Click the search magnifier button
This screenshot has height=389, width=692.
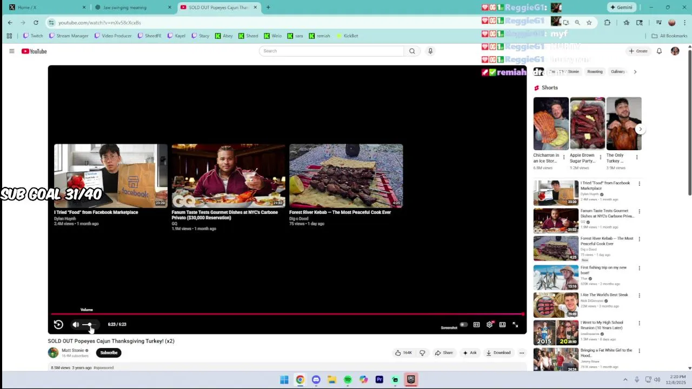(x=412, y=51)
